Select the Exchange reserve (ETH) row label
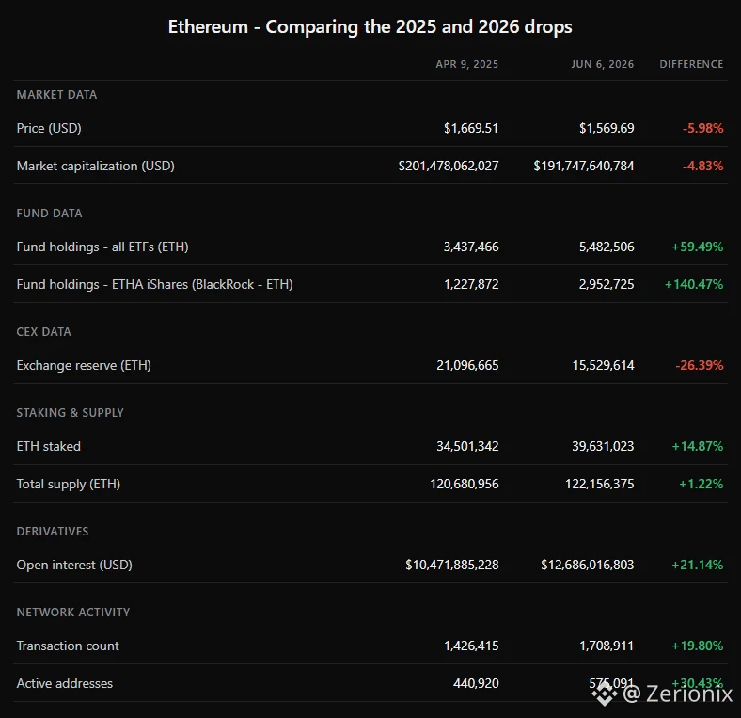This screenshot has width=741, height=718. pyautogui.click(x=84, y=366)
